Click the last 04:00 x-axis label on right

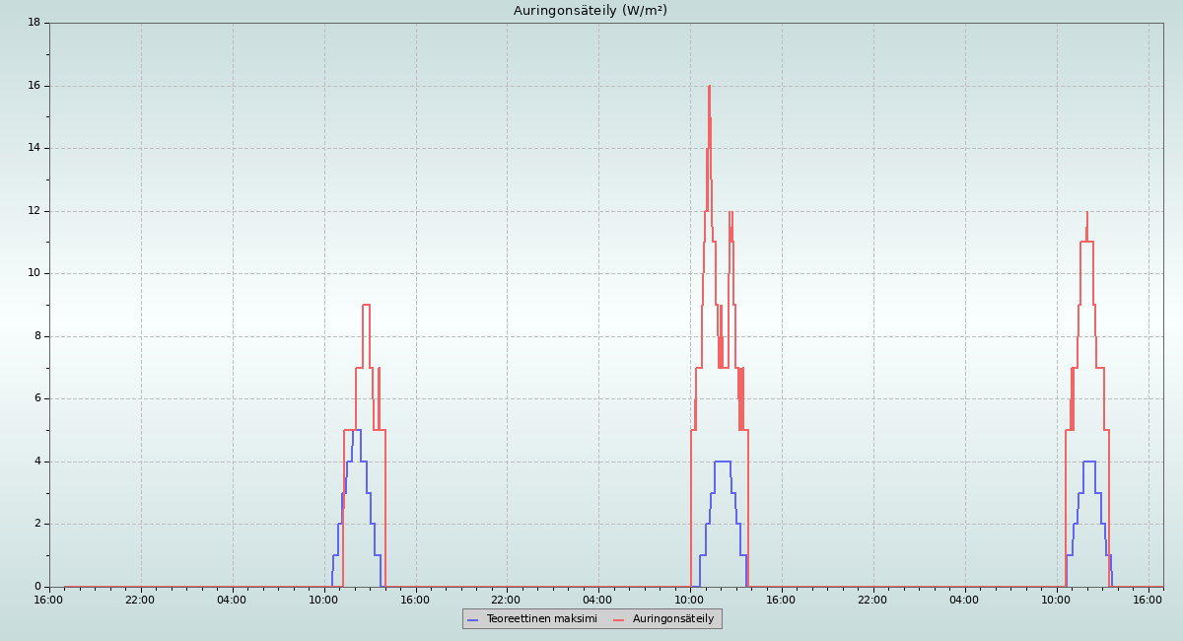pos(964,599)
